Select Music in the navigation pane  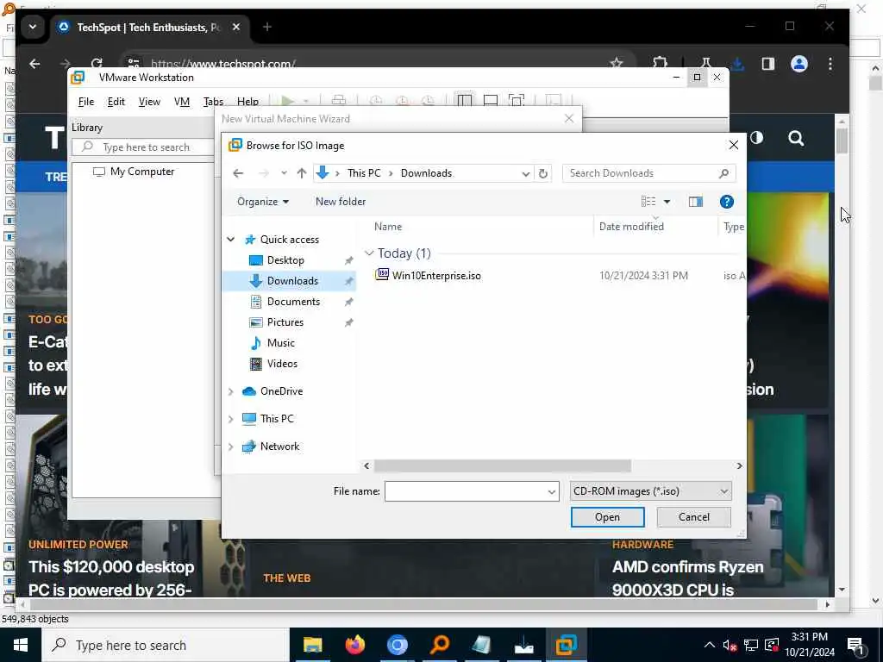tap(280, 343)
